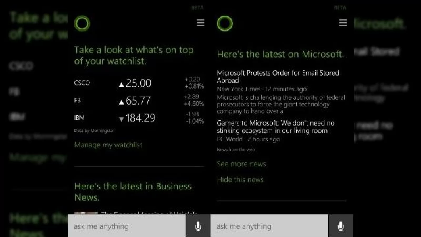Screen dimensions: 421x237
Task: Click the up arrow next to FB price
Action: point(121,102)
